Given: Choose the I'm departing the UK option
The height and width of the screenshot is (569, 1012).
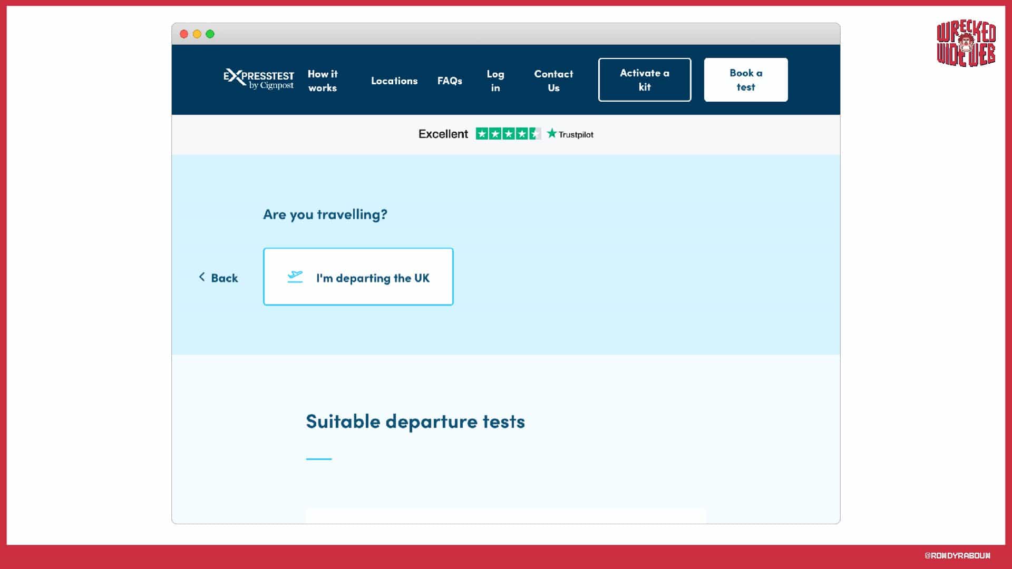Looking at the screenshot, I should click(358, 277).
